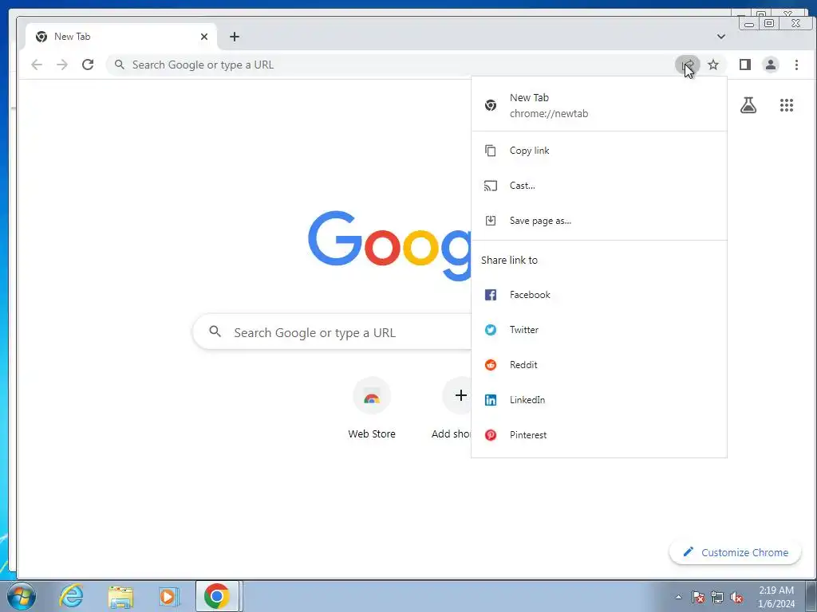Choose Cast... in share menu
Viewport: 817px width, 612px height.
[x=599, y=185]
